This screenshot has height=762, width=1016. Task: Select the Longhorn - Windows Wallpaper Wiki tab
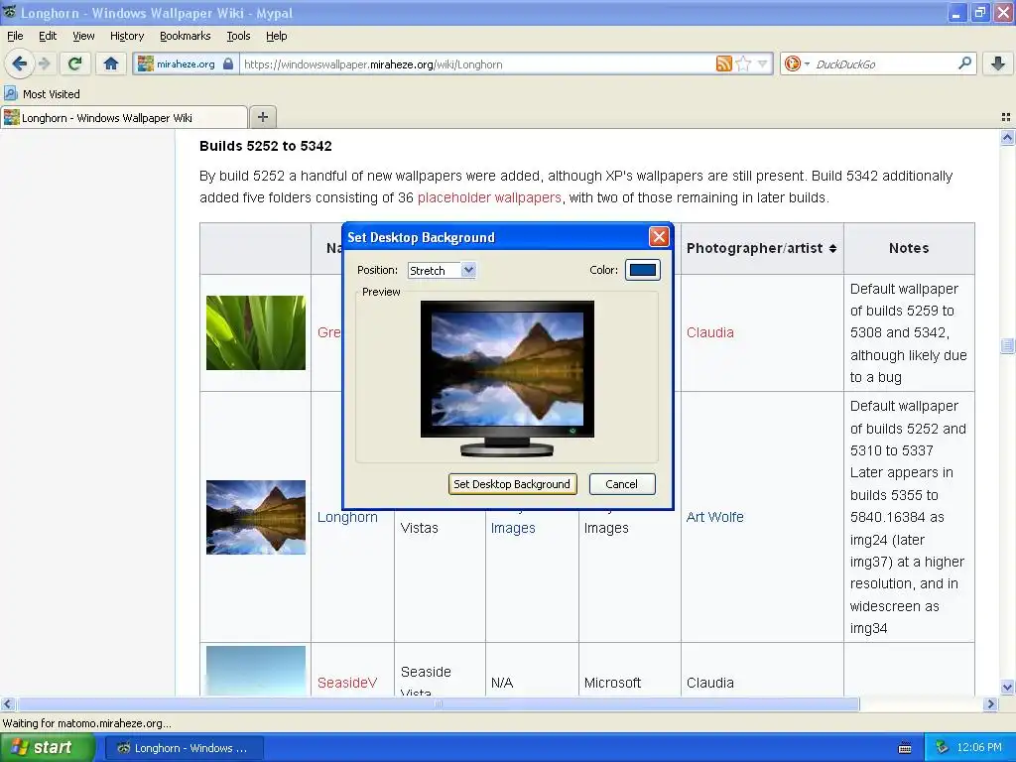tap(123, 117)
